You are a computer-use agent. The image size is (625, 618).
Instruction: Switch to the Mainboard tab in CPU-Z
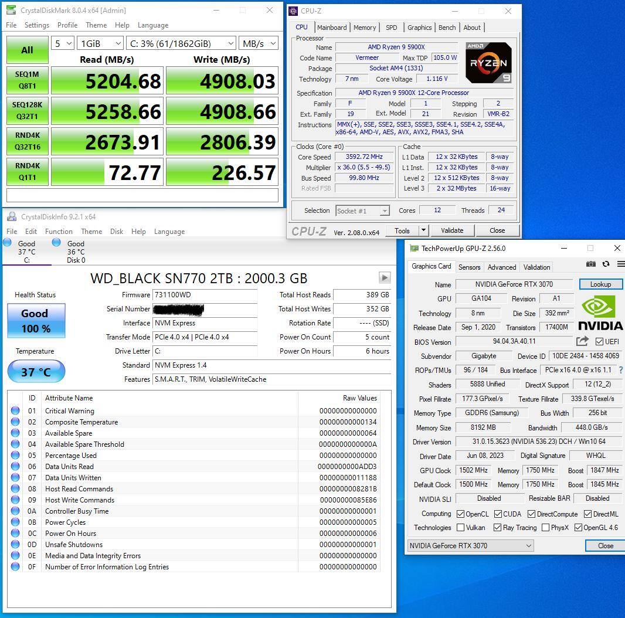pyautogui.click(x=332, y=28)
